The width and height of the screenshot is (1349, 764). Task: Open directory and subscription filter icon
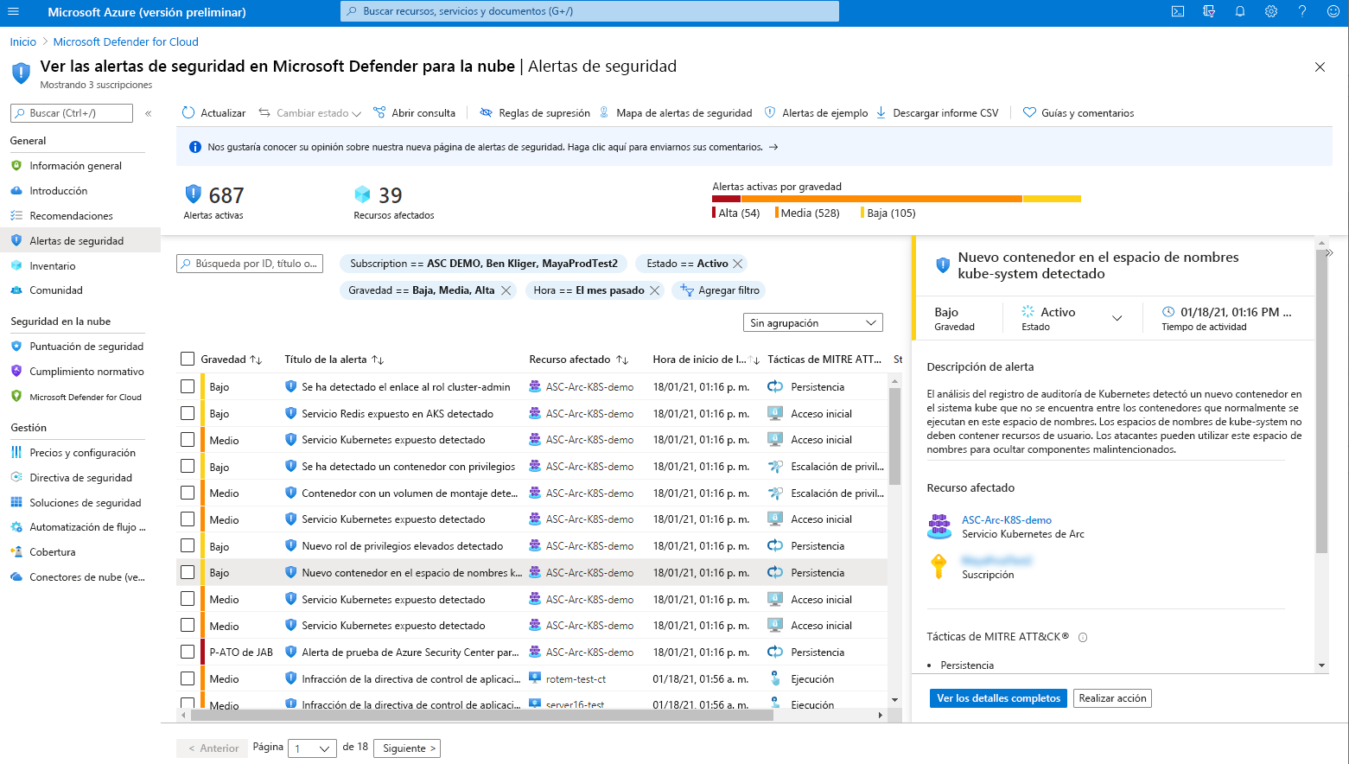tap(1209, 12)
